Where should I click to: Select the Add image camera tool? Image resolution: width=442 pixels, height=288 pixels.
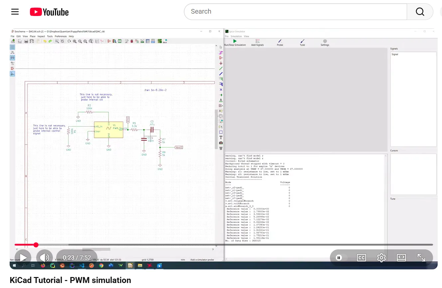pos(221,143)
